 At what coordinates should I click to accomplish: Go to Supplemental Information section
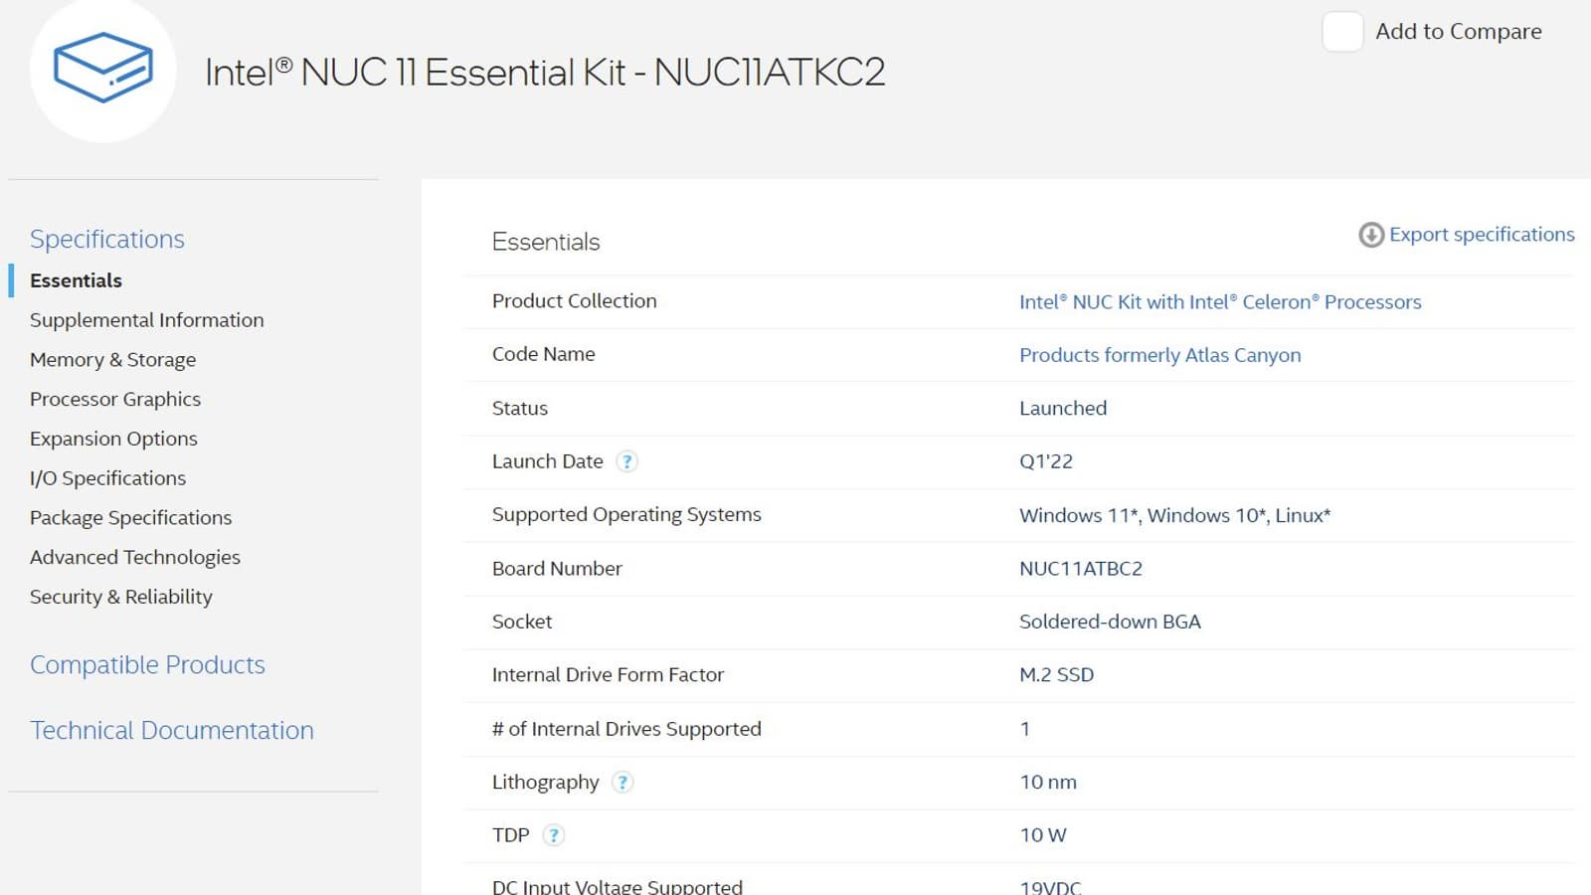point(146,320)
